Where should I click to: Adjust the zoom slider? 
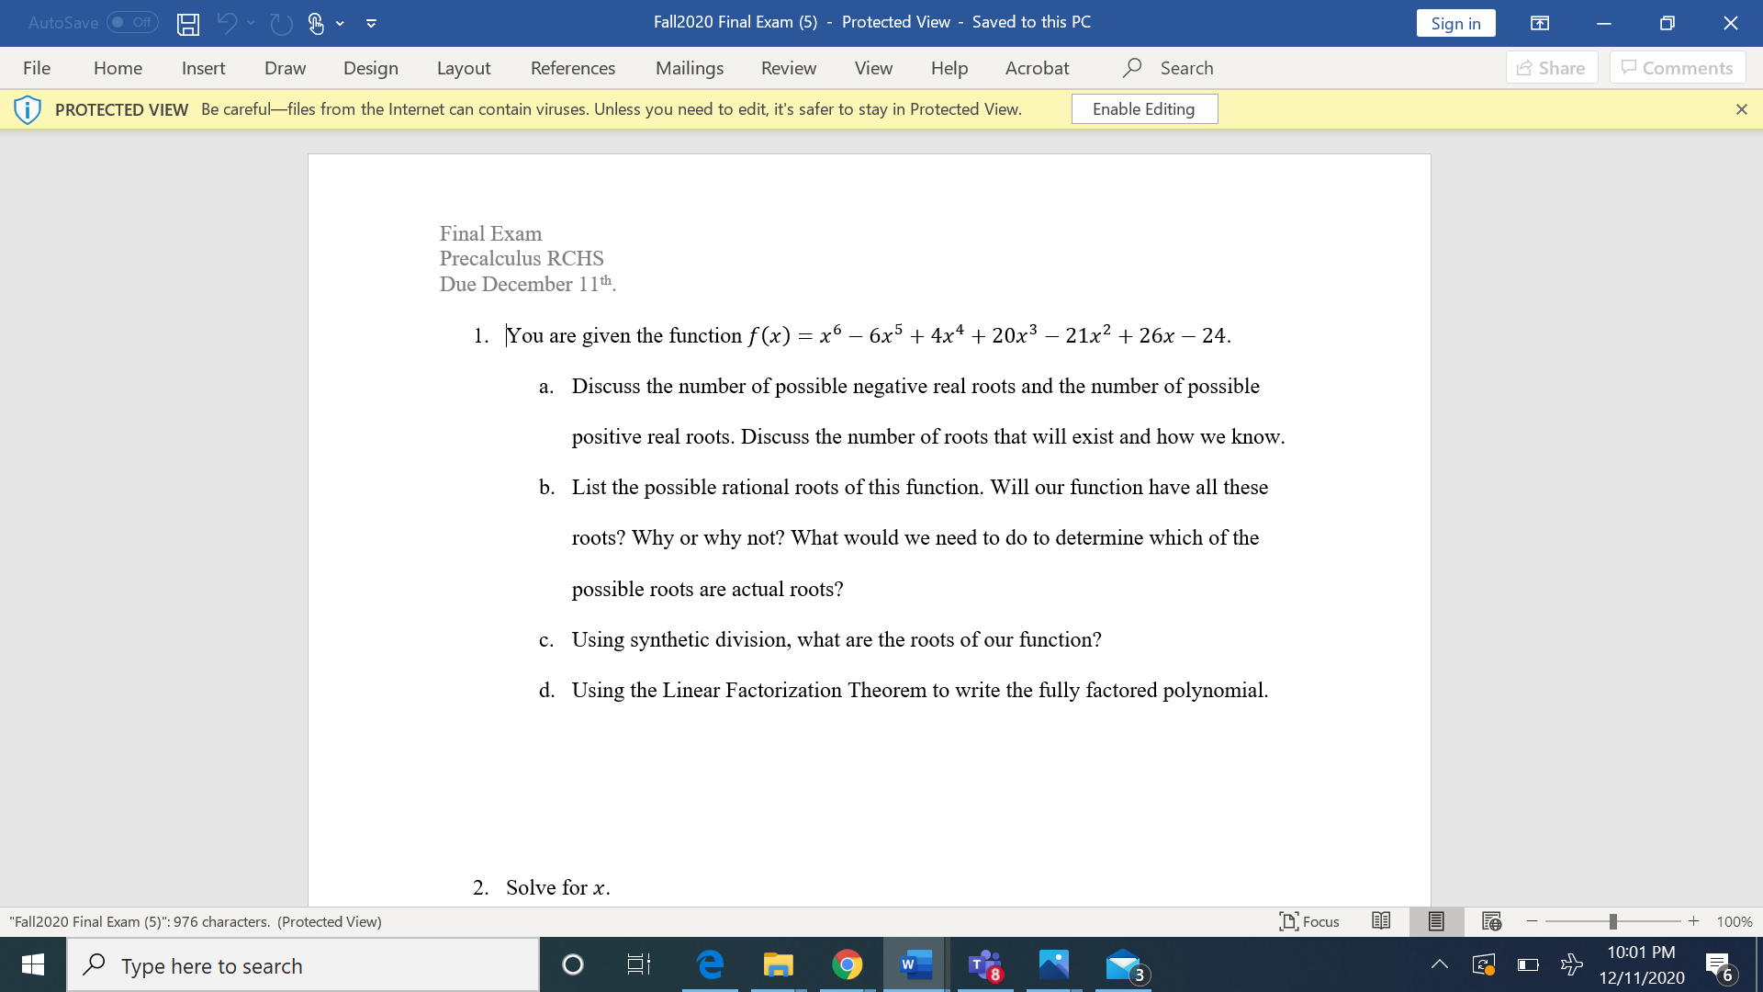tap(1611, 921)
